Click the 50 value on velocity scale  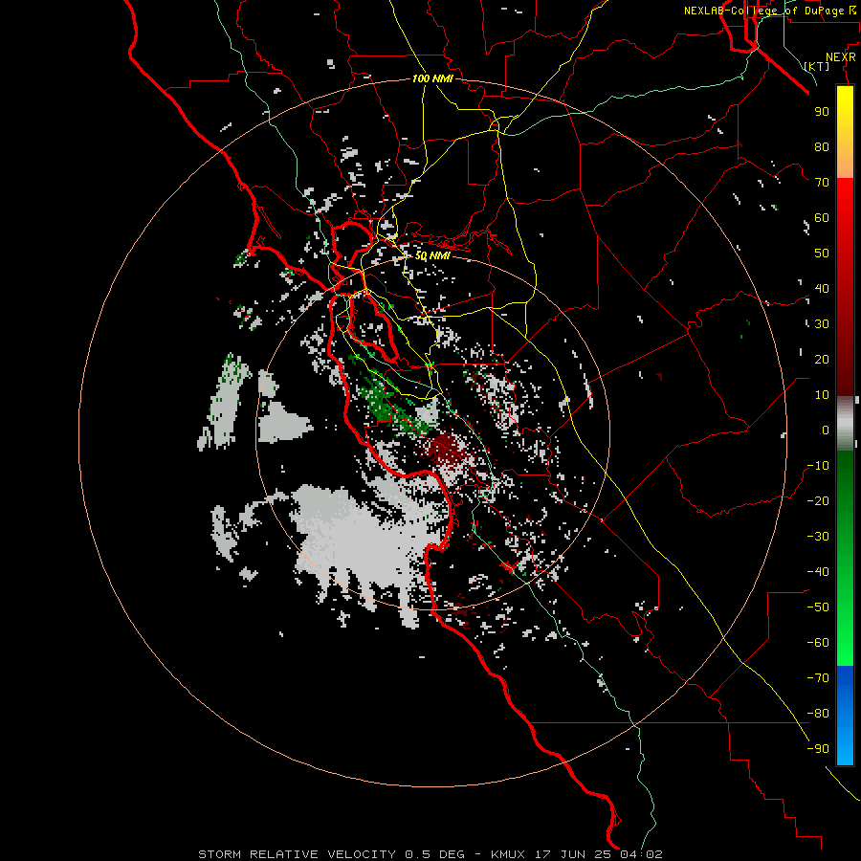point(822,254)
